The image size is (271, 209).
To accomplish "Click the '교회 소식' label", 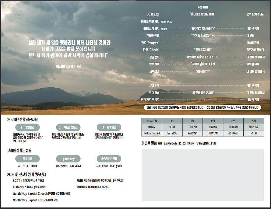I will (154, 85).
